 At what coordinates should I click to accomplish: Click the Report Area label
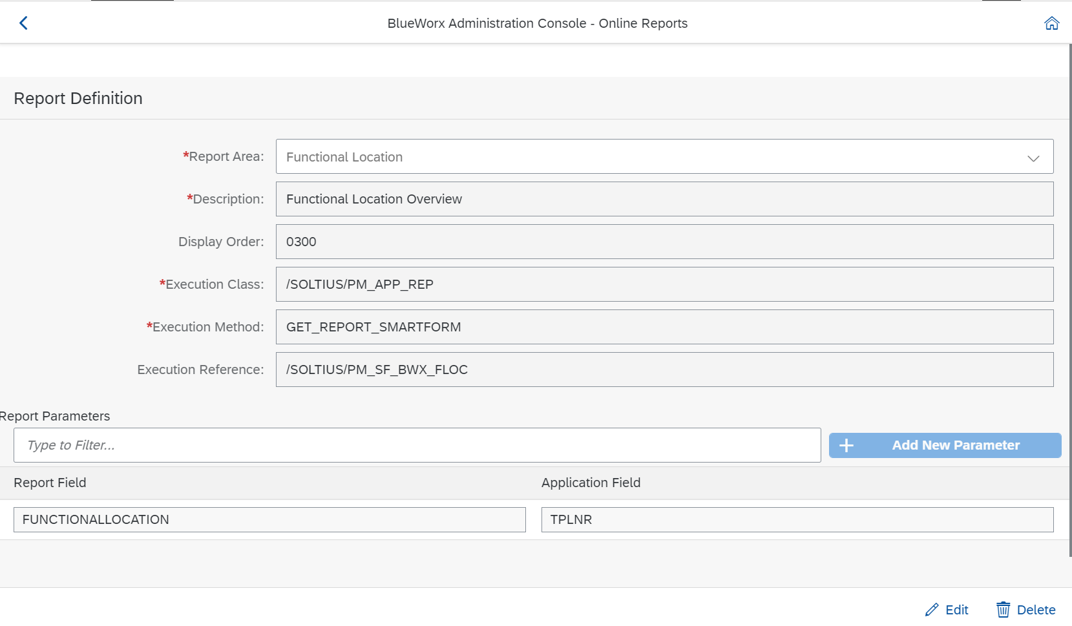[224, 156]
